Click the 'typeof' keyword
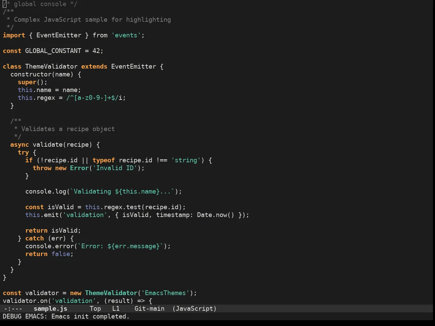 (x=104, y=160)
